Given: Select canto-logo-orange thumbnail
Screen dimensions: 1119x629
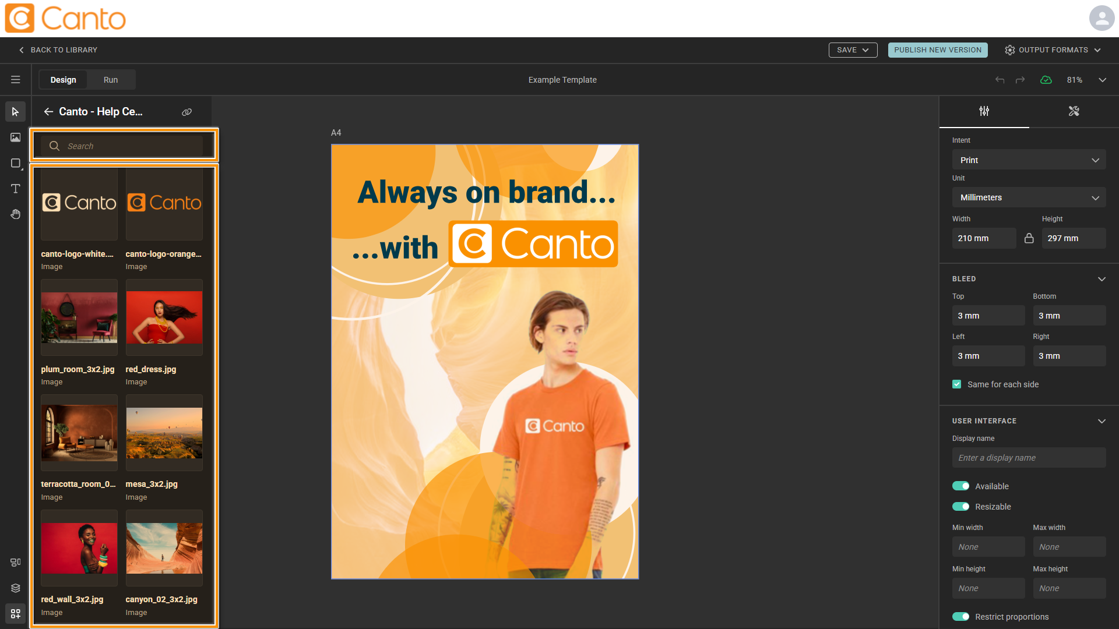Looking at the screenshot, I should click(x=164, y=203).
